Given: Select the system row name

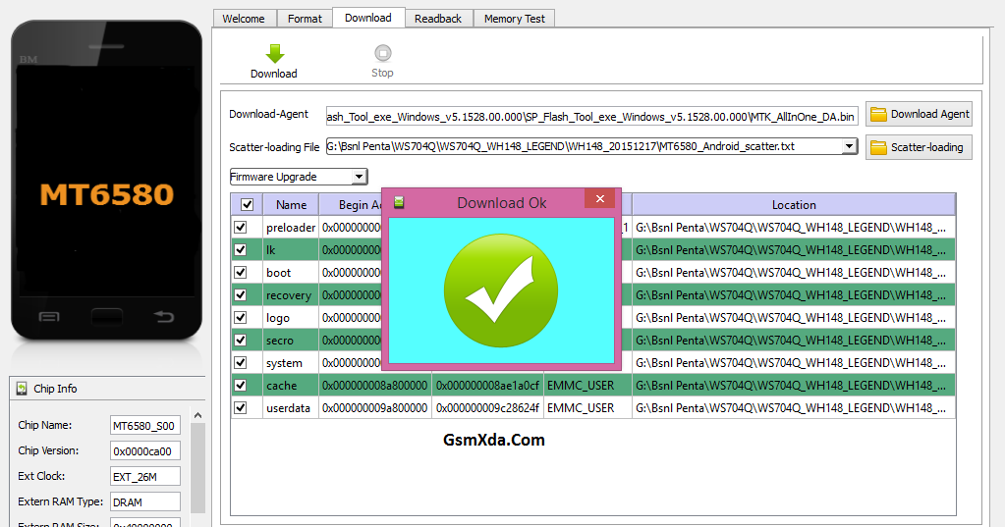Looking at the screenshot, I should 284,362.
